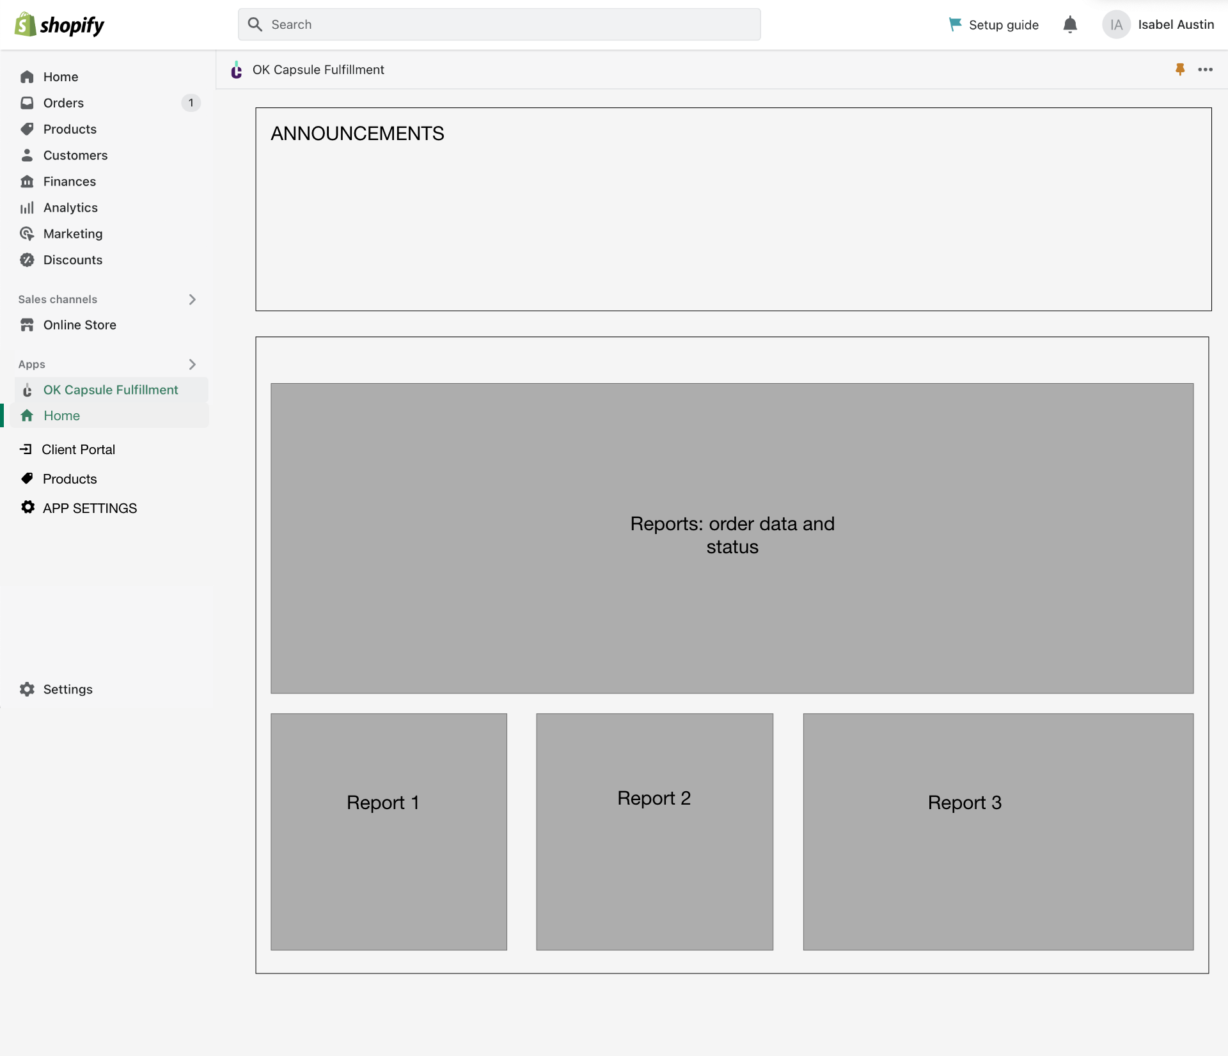Click the Marketing target icon

click(27, 234)
